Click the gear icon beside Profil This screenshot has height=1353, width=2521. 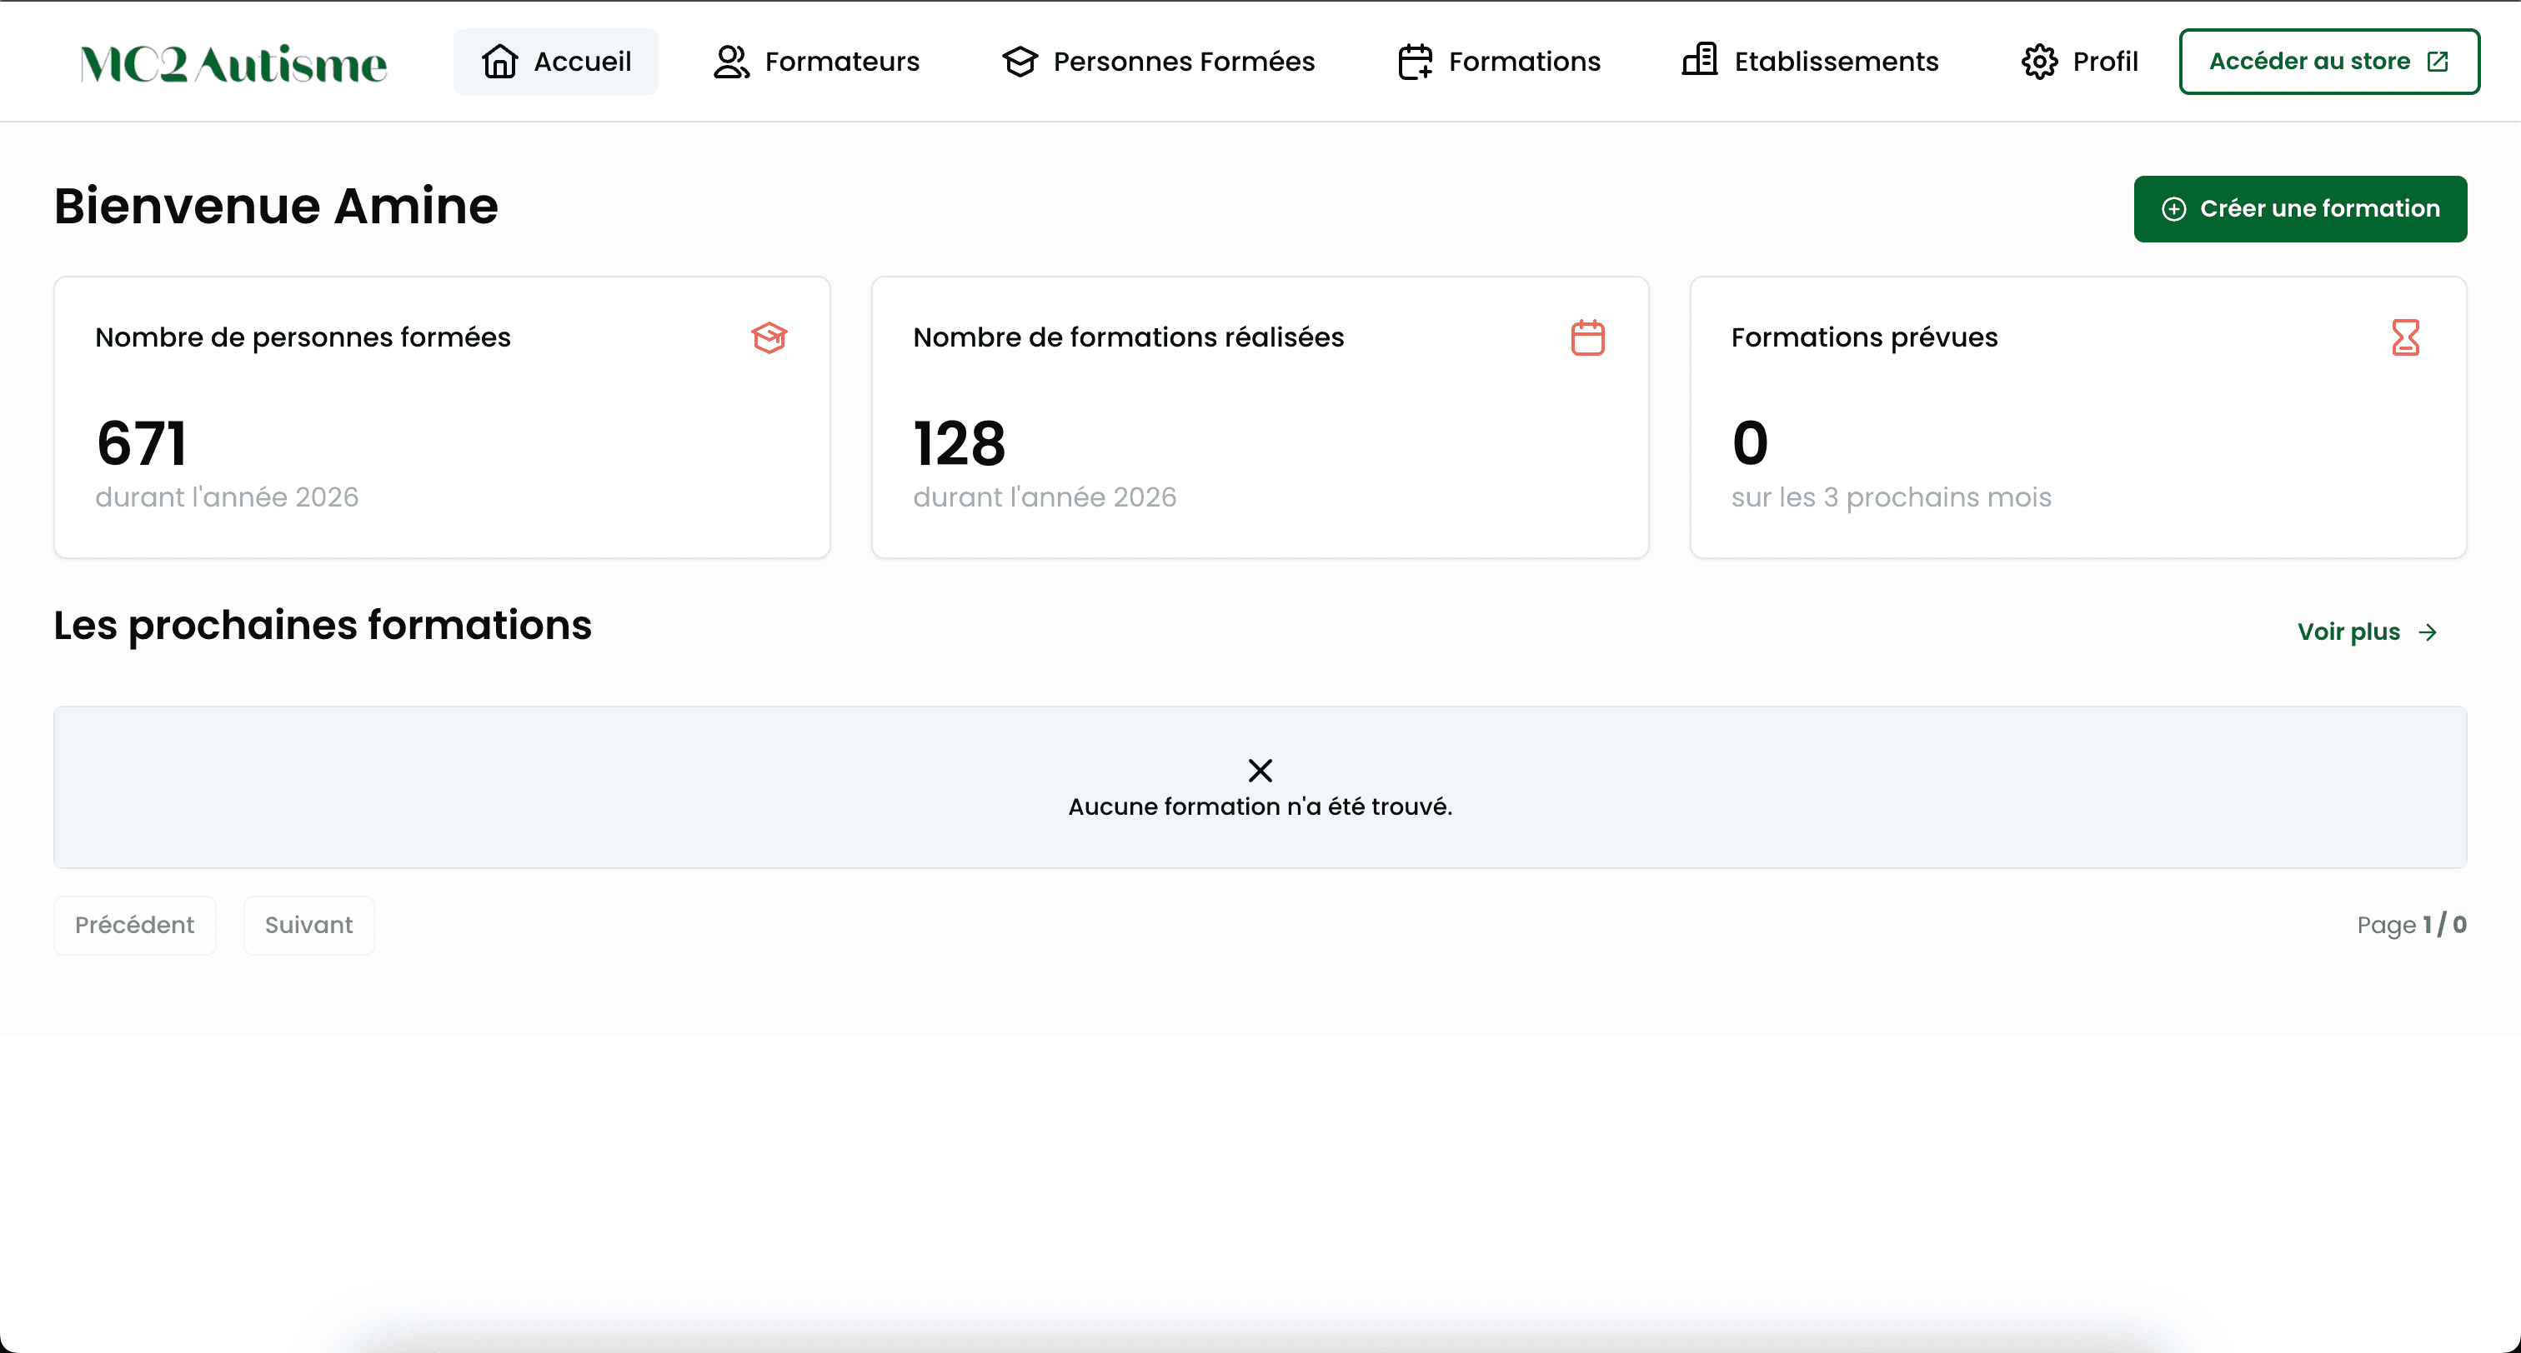(x=2039, y=62)
